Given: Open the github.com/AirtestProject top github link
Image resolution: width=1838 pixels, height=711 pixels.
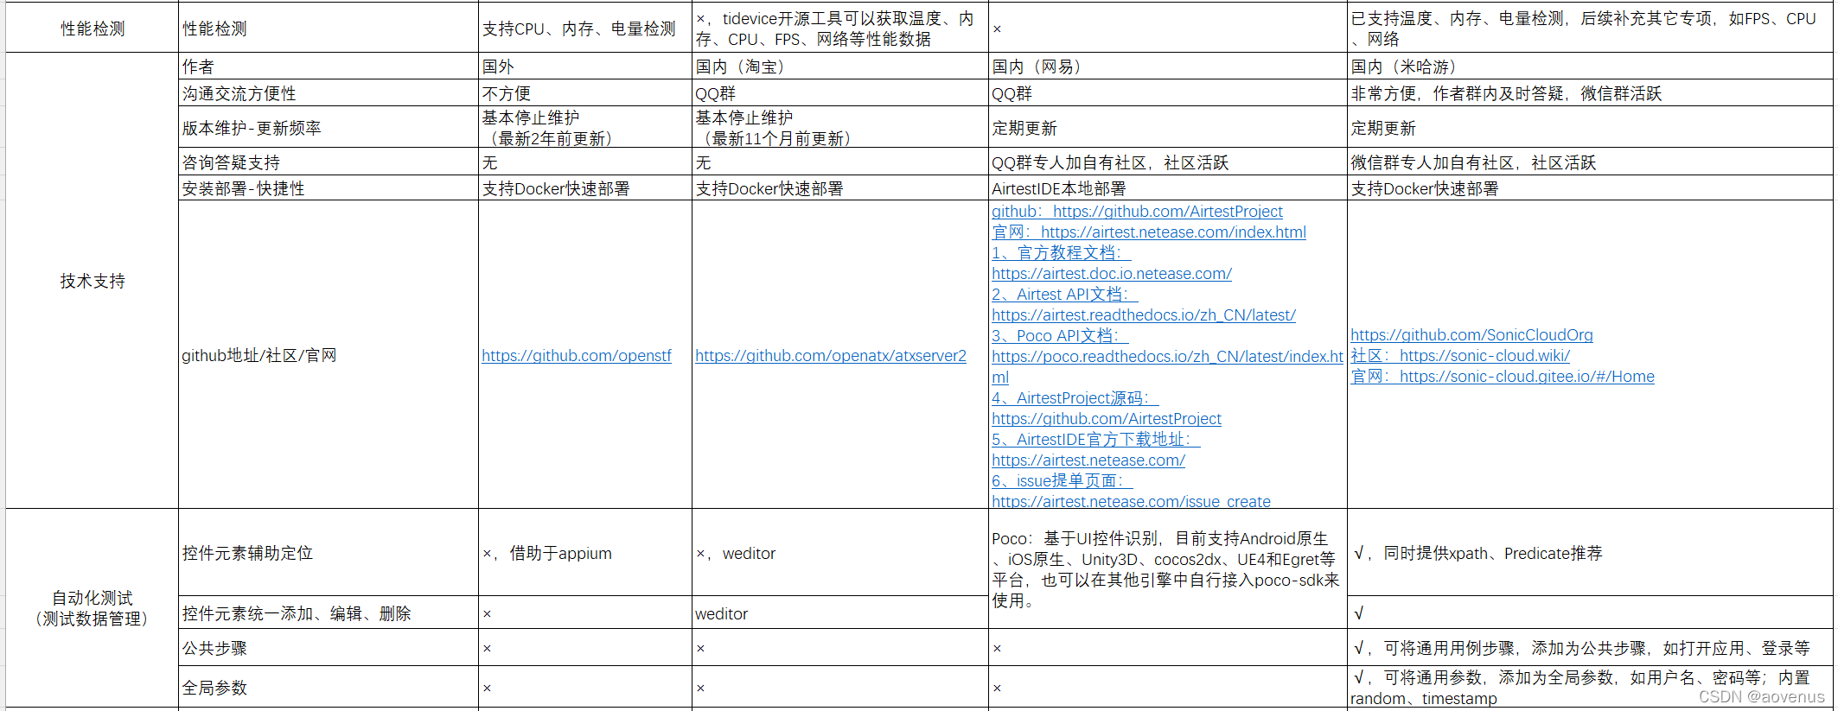Looking at the screenshot, I should coord(1137,212).
